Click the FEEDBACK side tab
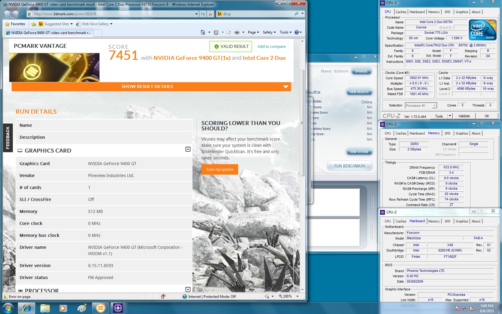502x314 pixels. point(8,138)
